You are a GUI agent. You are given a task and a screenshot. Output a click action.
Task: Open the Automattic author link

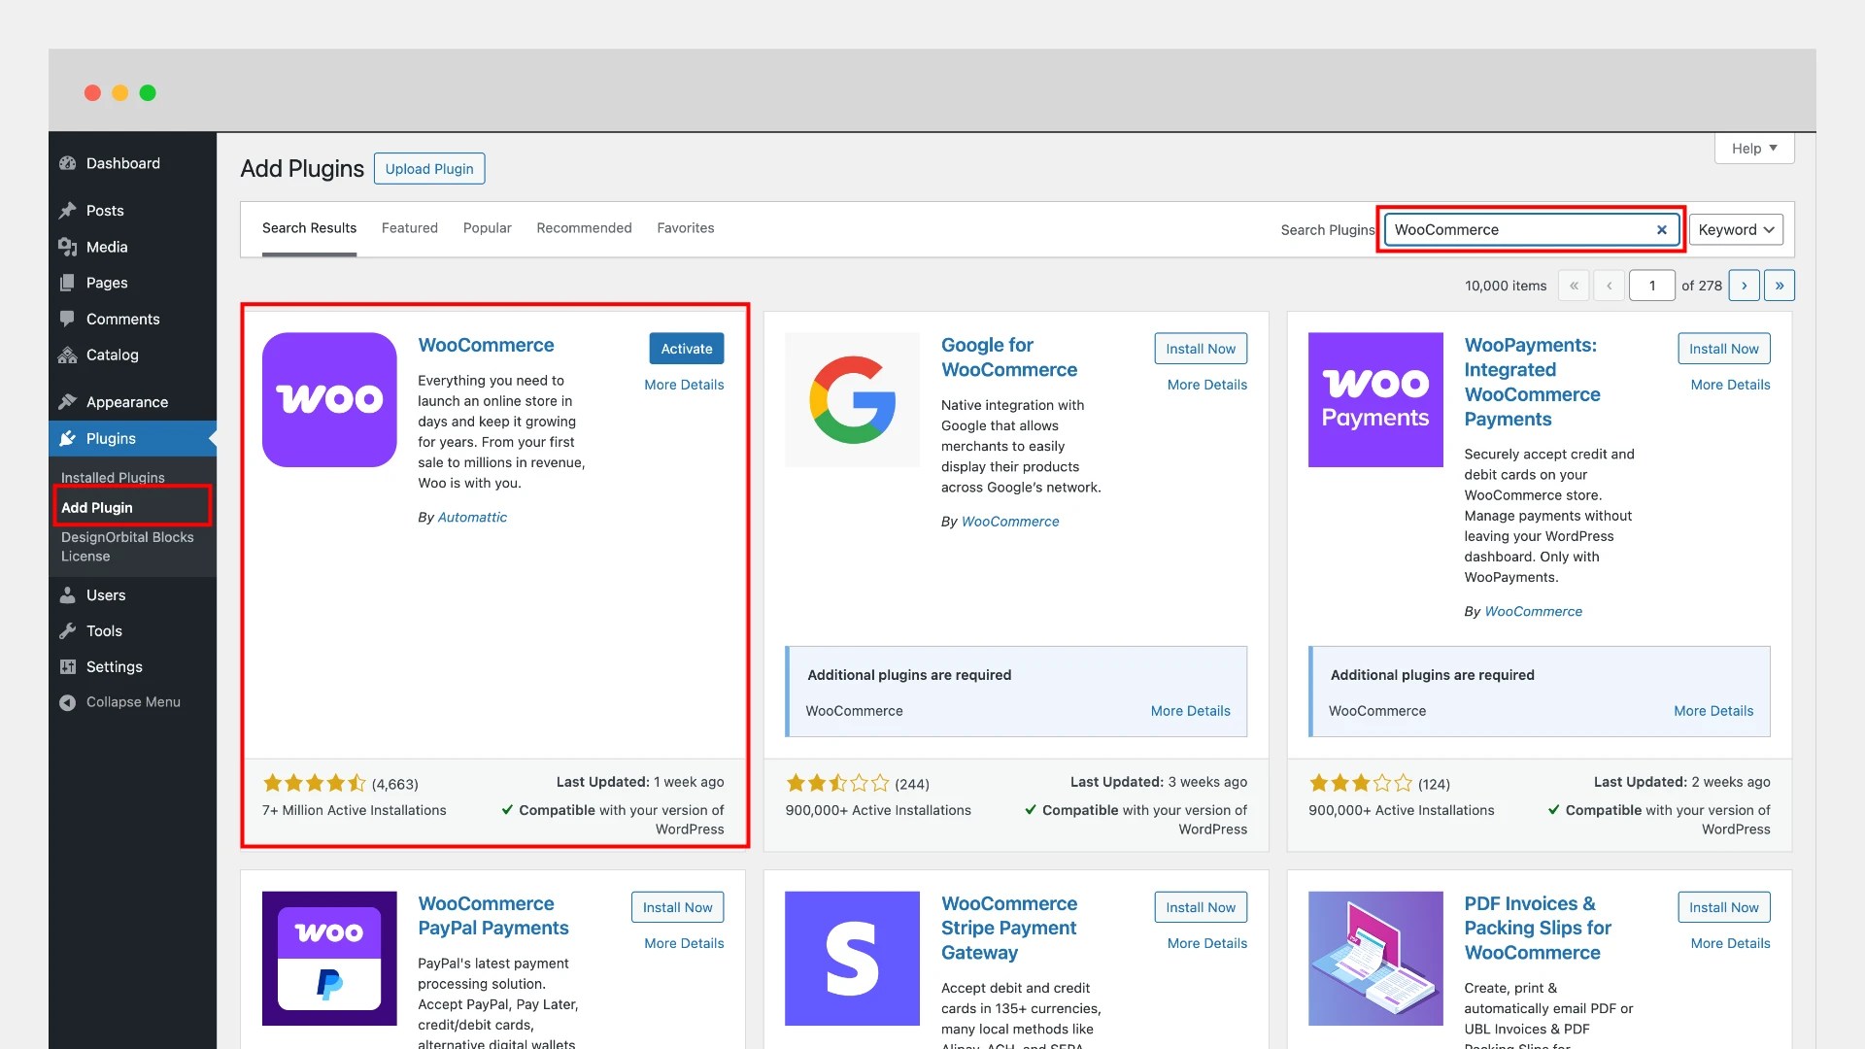coord(472,518)
